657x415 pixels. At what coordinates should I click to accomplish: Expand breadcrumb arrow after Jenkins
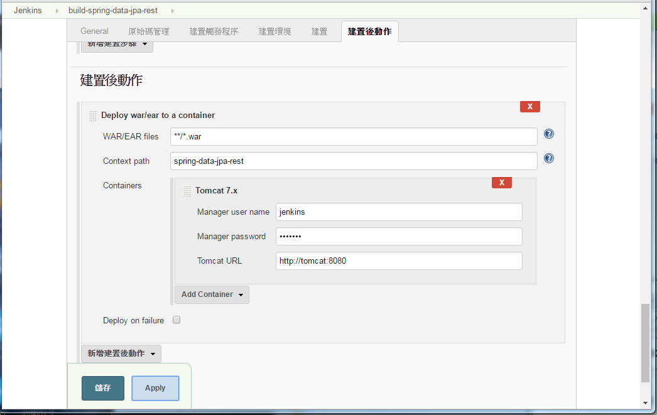(57, 11)
